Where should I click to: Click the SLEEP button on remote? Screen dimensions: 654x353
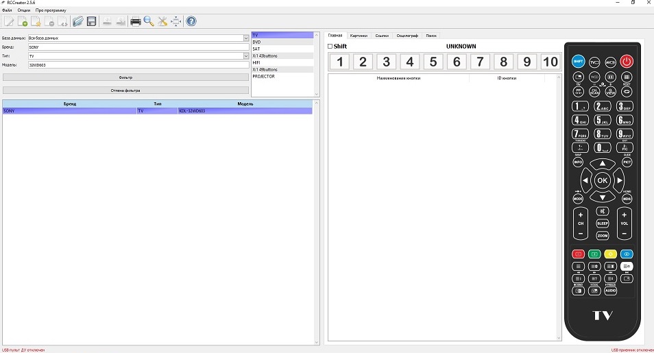(603, 223)
